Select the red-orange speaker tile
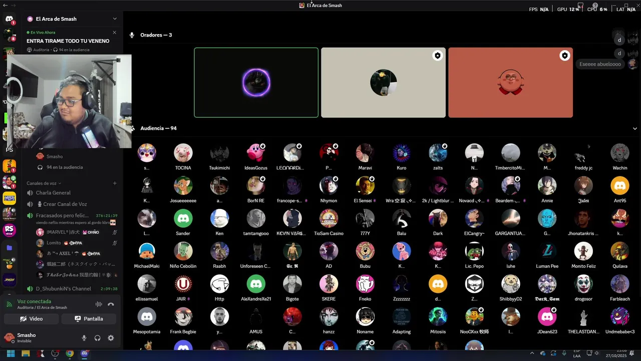This screenshot has height=361, width=641. click(510, 83)
